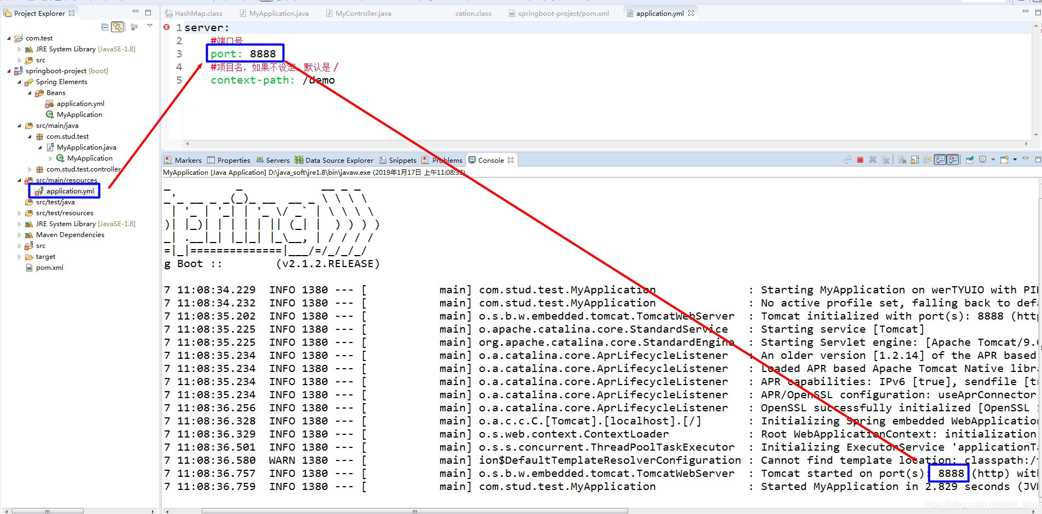Click the error marker on editor line 1
The height and width of the screenshot is (514, 1042).
pos(167,27)
